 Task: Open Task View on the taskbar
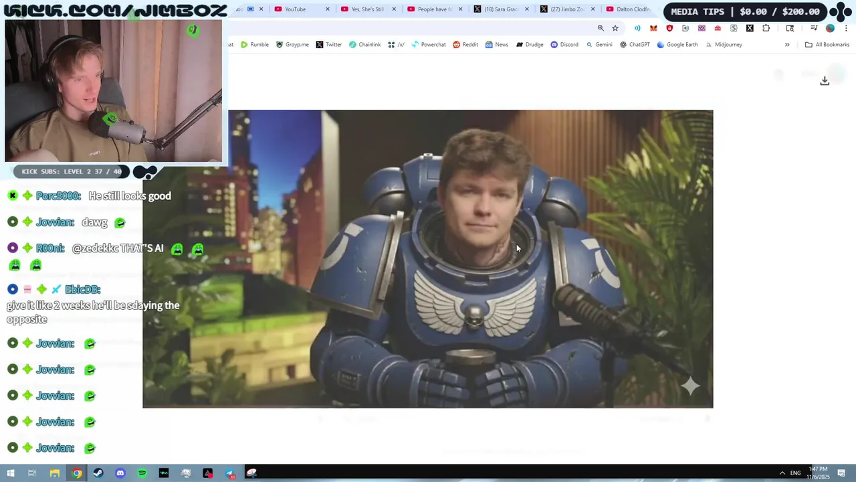(x=31, y=473)
